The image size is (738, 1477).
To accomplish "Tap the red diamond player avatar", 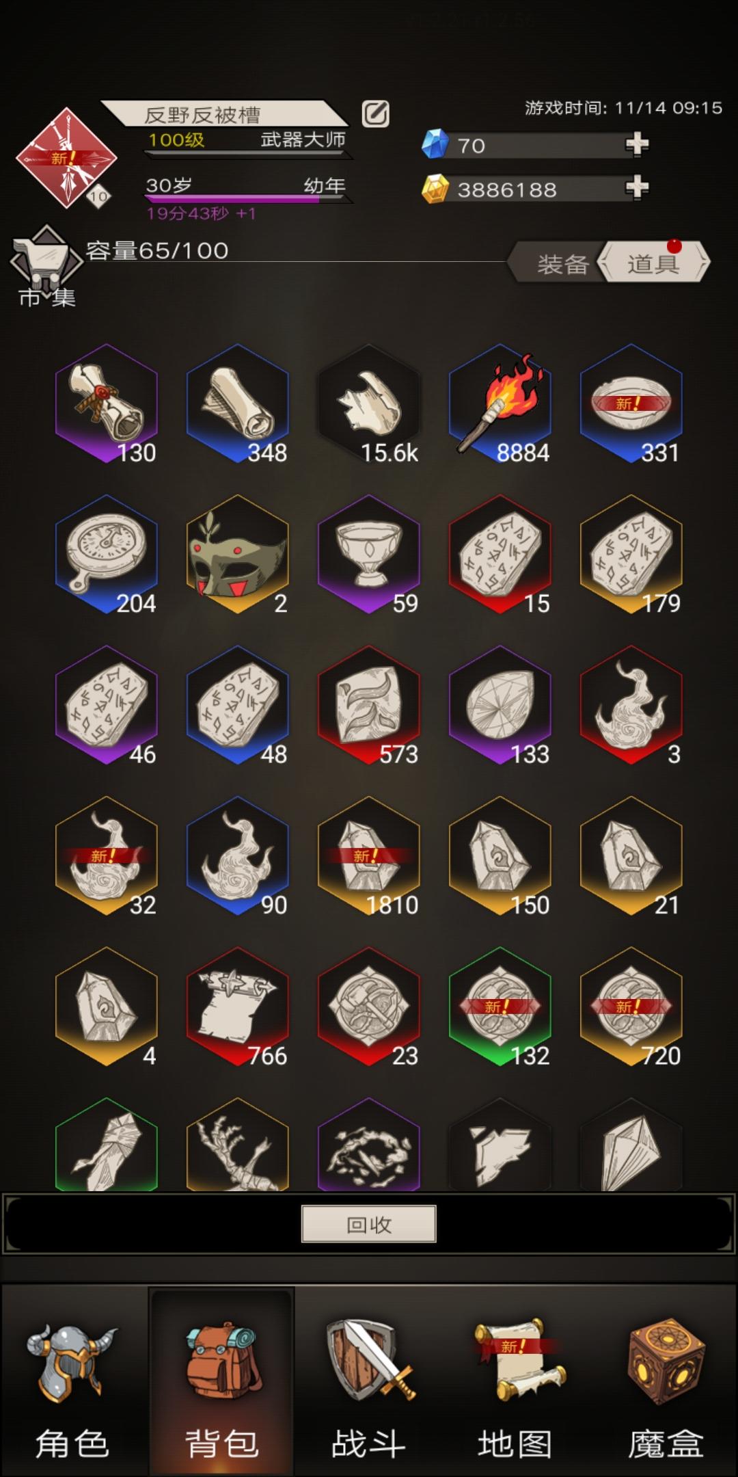I will click(66, 158).
